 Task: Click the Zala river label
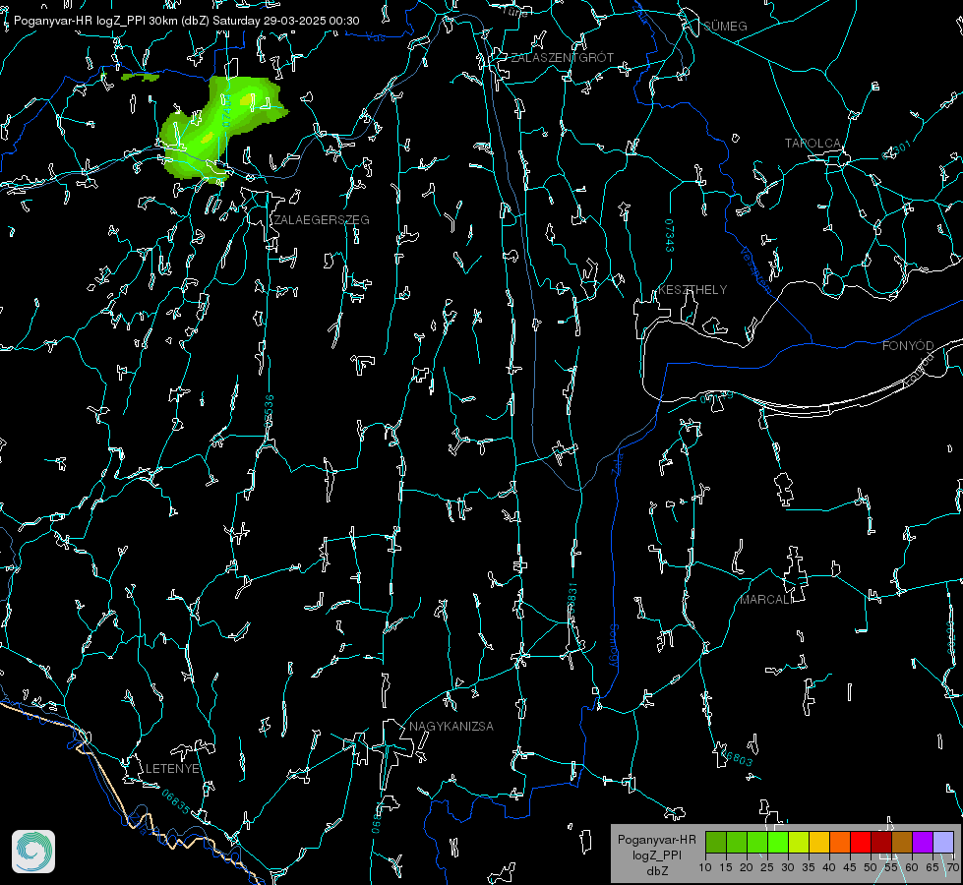(617, 462)
